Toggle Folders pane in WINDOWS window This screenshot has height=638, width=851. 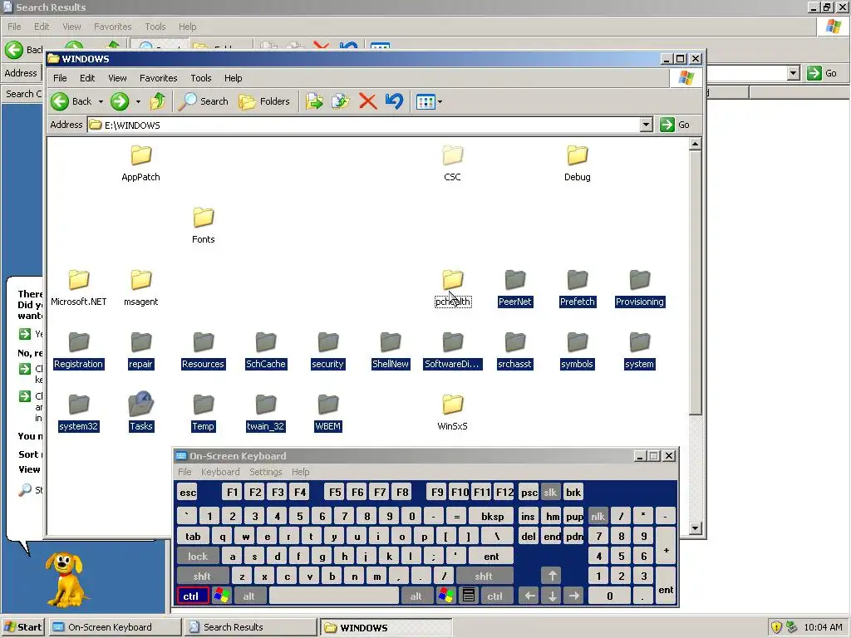point(264,101)
